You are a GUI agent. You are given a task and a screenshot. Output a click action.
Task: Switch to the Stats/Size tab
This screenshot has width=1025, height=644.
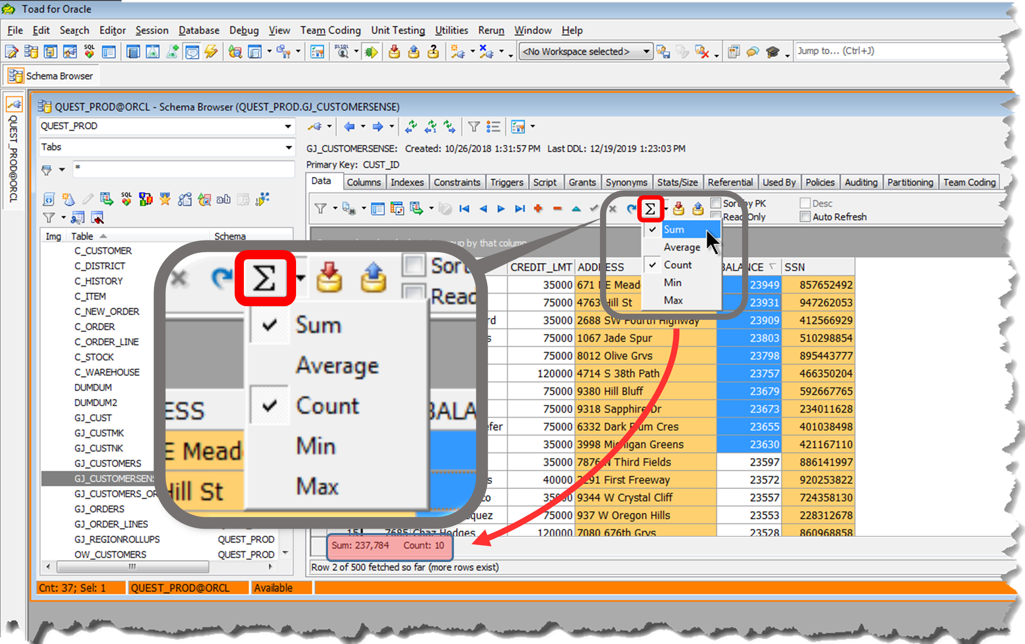(677, 182)
